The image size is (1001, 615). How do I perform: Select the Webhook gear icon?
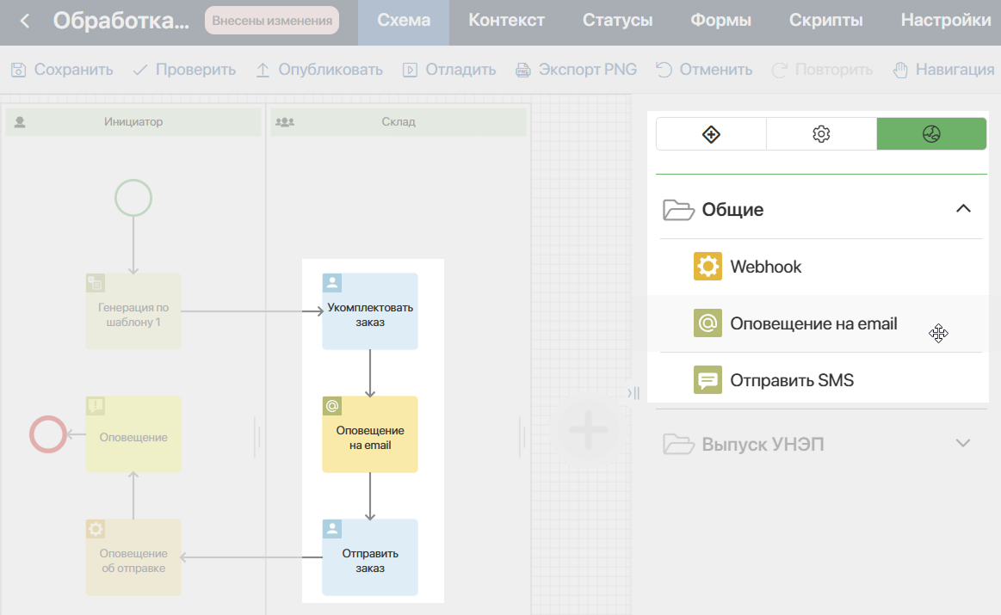[x=707, y=266]
